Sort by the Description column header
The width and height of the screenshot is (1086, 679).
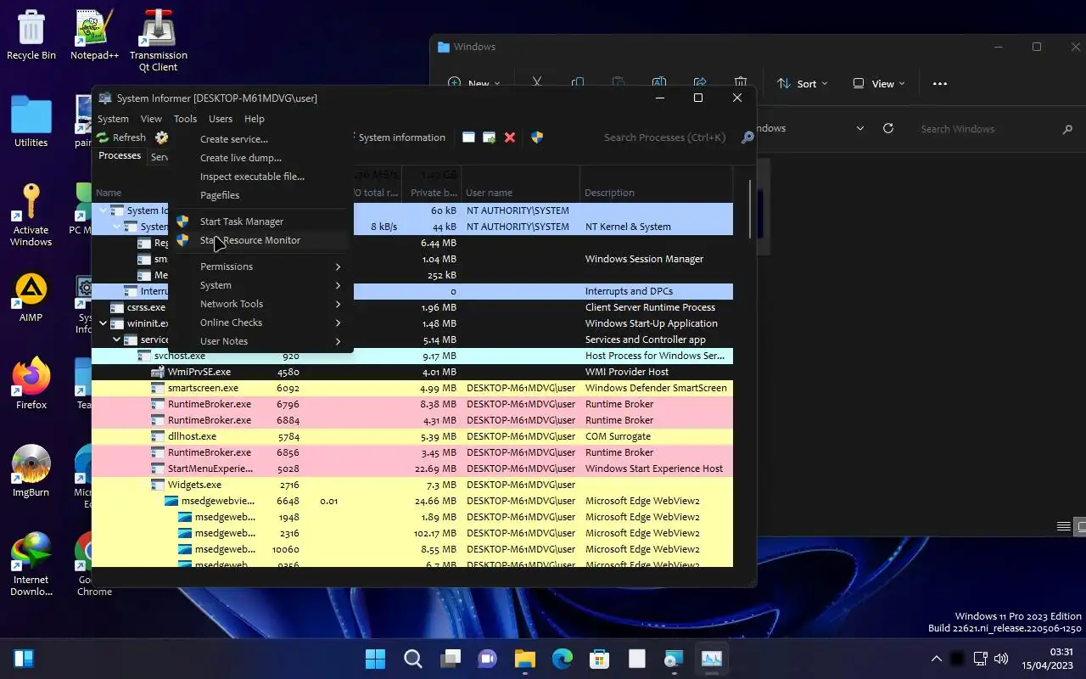(656, 193)
